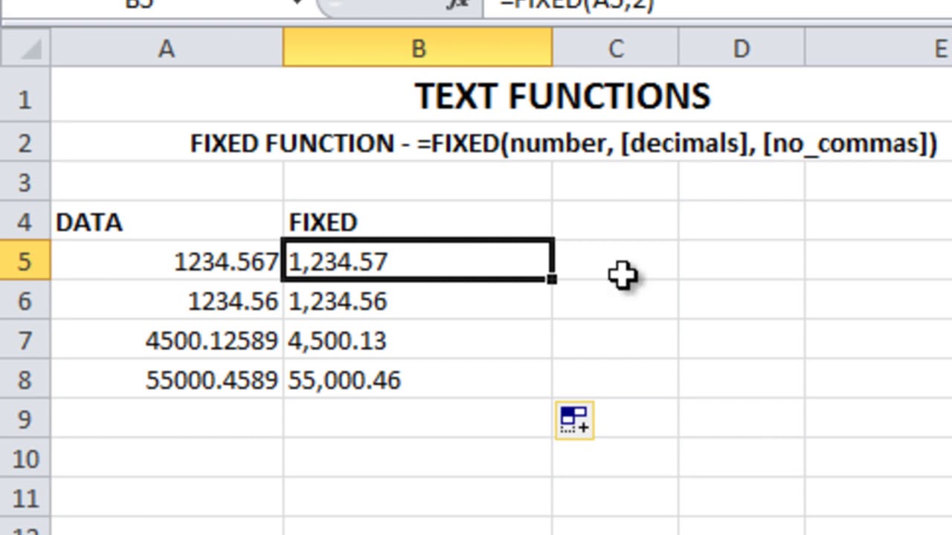This screenshot has height=535, width=952.
Task: Select row 2 header
Action: [25, 143]
